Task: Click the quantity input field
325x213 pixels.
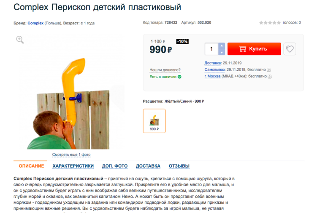Action: click(211, 49)
